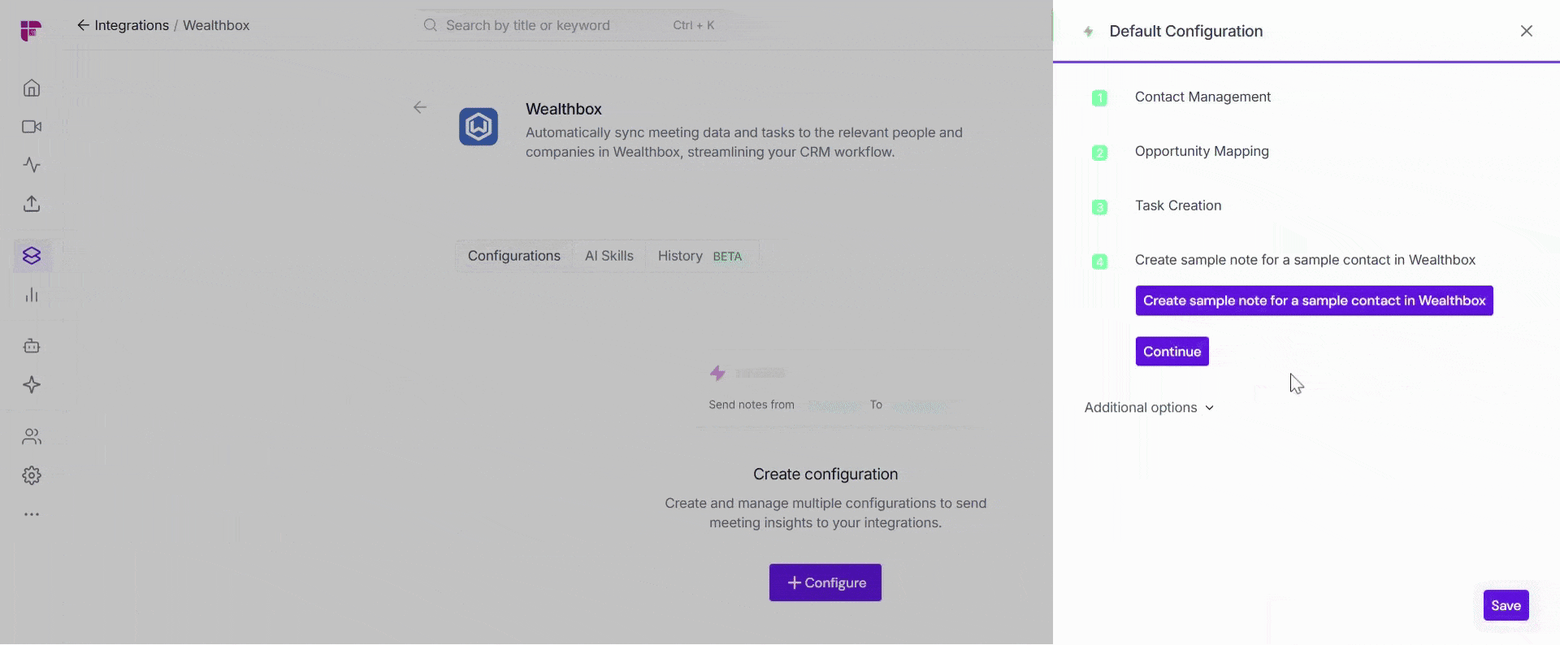Screen dimensions: 1560x645
Task: Click the lightning icon beside Default Configuration
Action: click(1089, 32)
